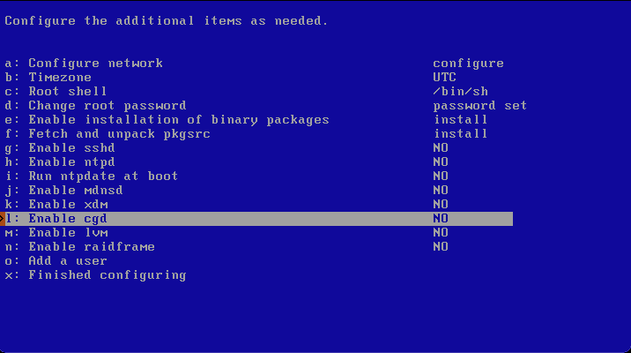Choose 'Fetch and unpack pkgsrc'

coord(108,134)
